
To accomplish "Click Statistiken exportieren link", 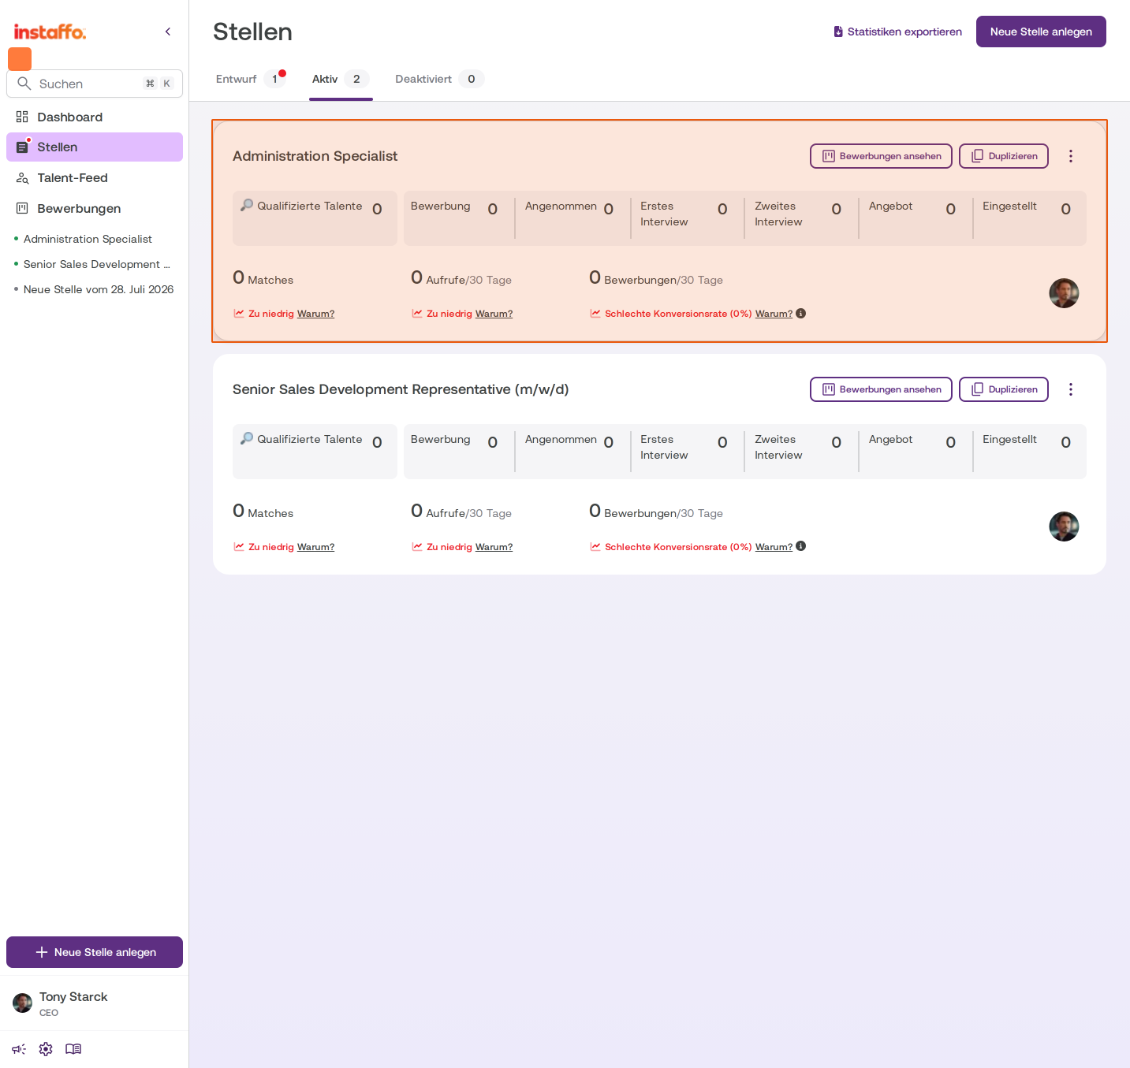I will [897, 32].
